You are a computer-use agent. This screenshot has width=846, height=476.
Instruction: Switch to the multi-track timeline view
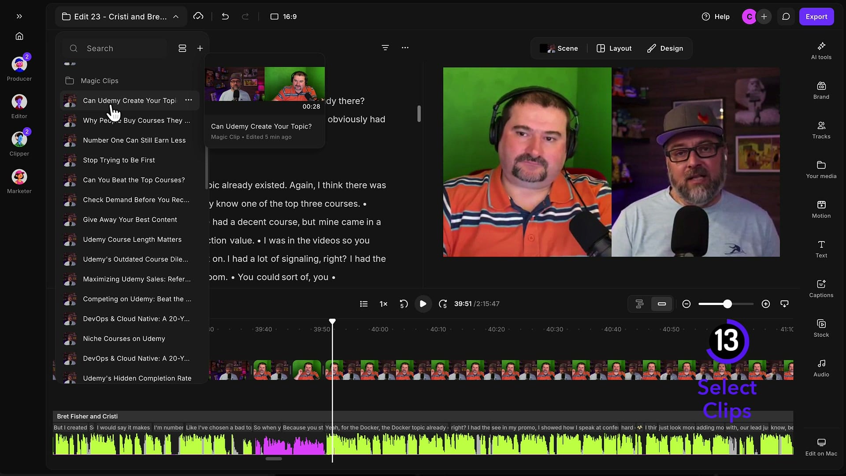(639, 304)
